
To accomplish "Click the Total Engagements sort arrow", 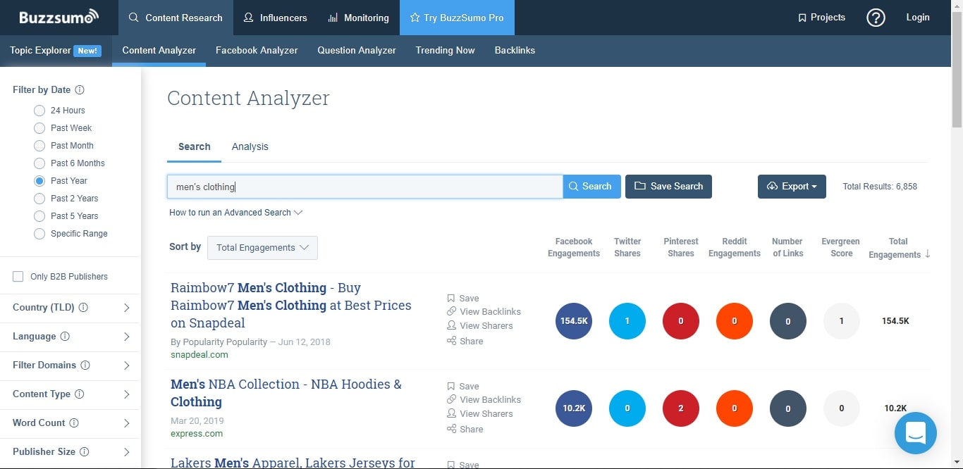I will coord(927,254).
